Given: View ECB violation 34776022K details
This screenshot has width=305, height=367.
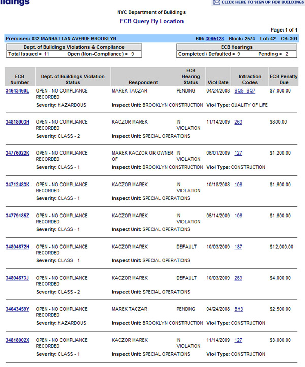Looking at the screenshot, I should [18, 153].
